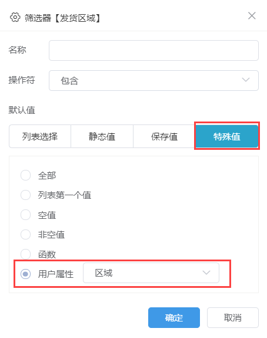
Task: Open the 操作符 dropdown showing 包含
Action: 153,80
